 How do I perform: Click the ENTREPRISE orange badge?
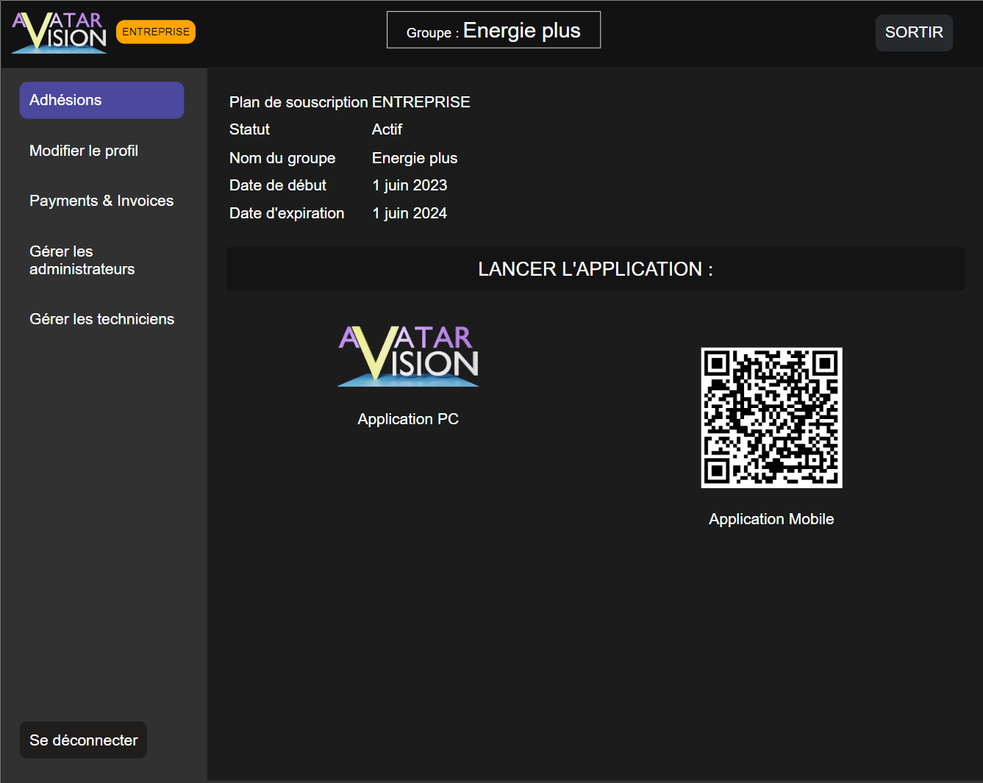pos(156,32)
